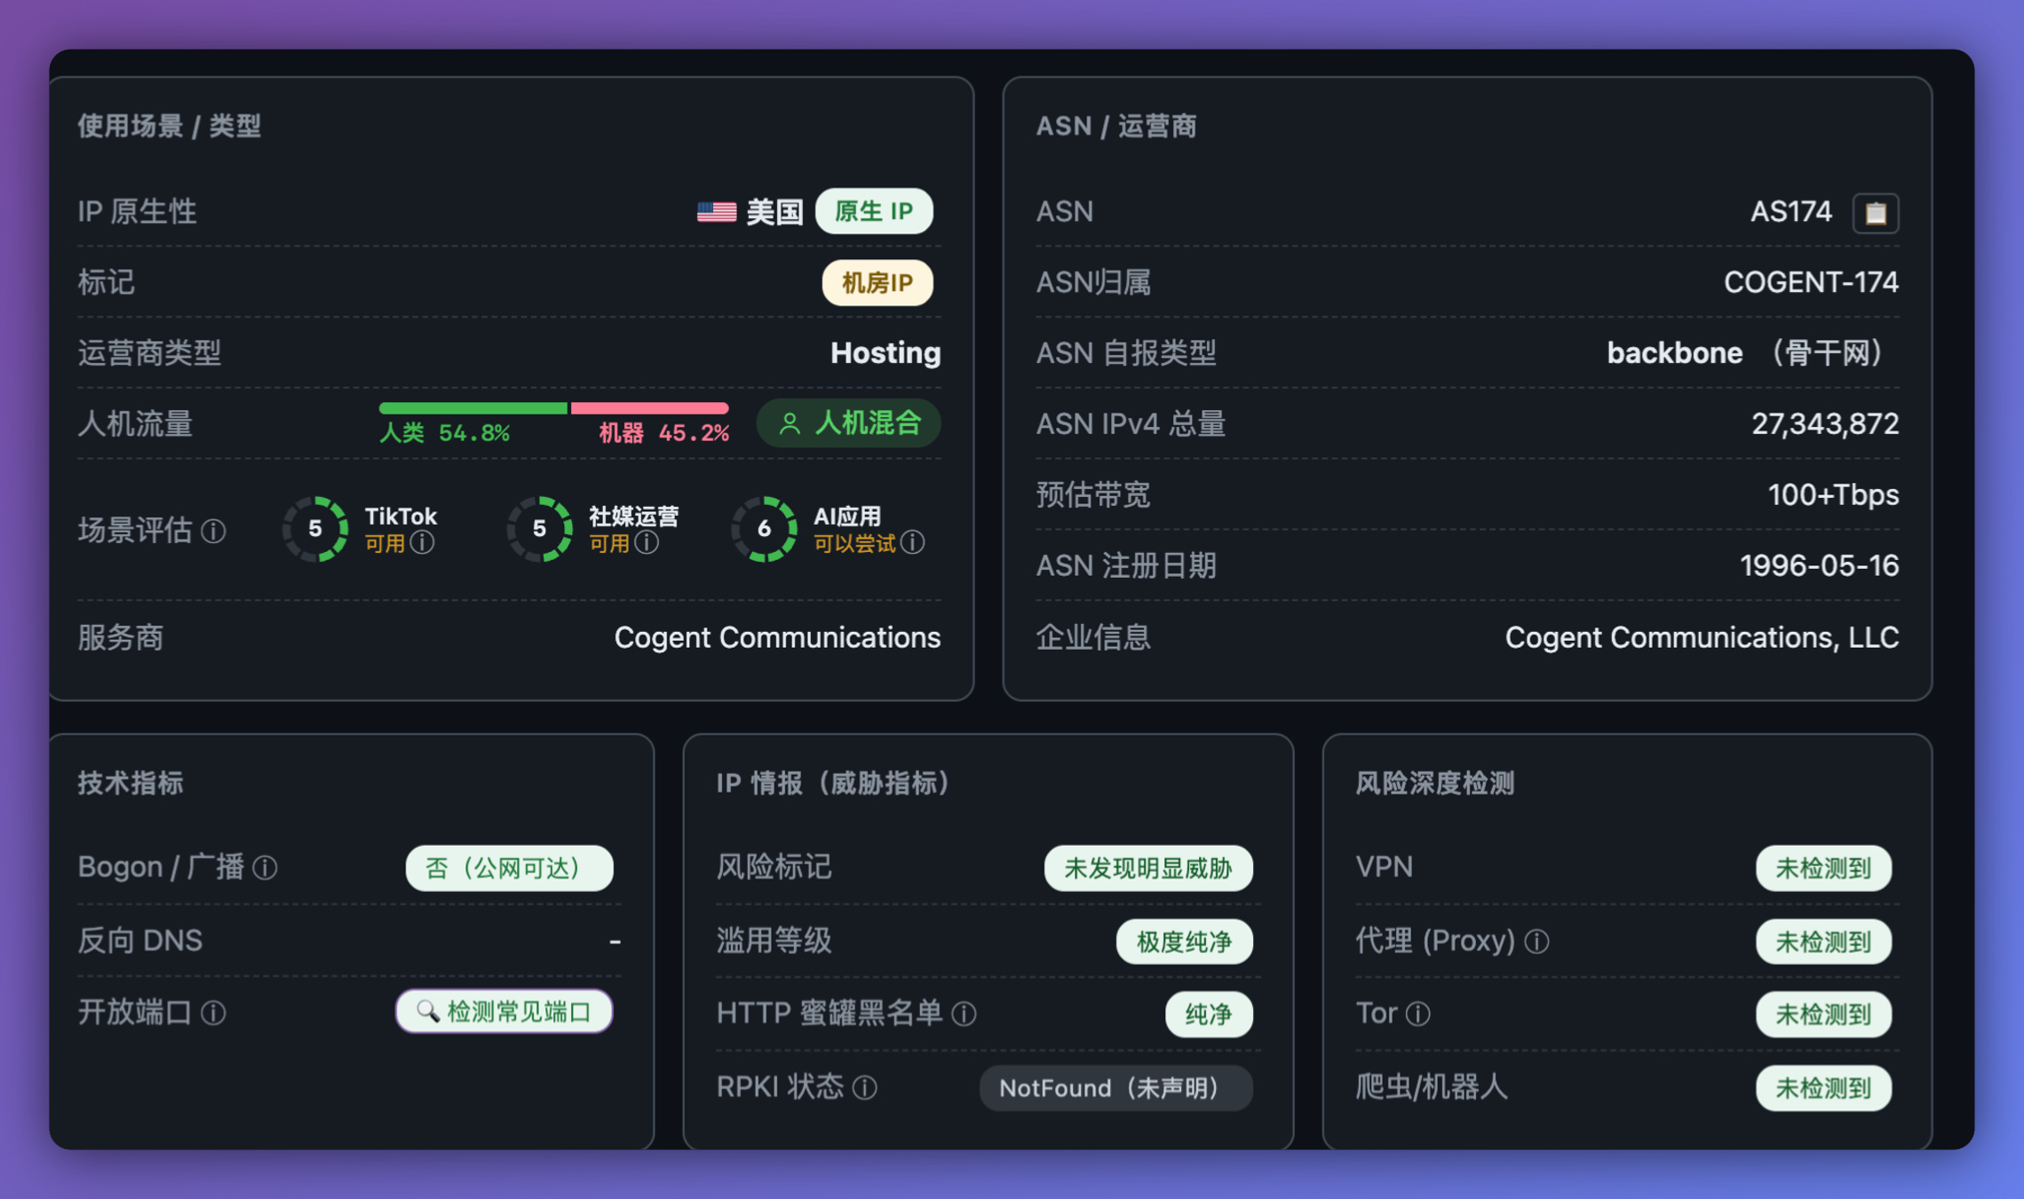Click the Tor 未检测到 badge
This screenshot has width=2024, height=1199.
[x=1823, y=1014]
